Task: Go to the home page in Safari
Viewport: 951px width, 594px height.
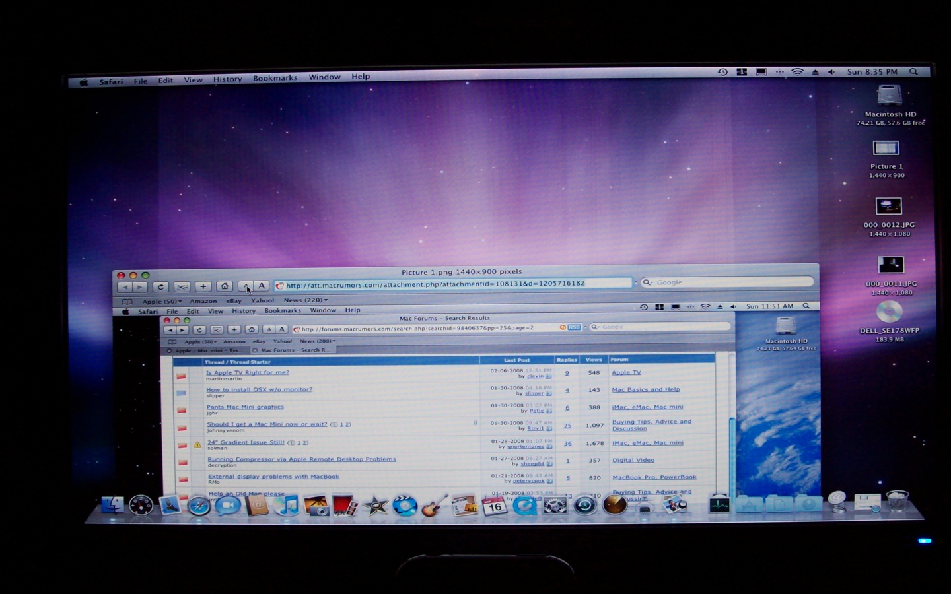Action: pyautogui.click(x=225, y=286)
